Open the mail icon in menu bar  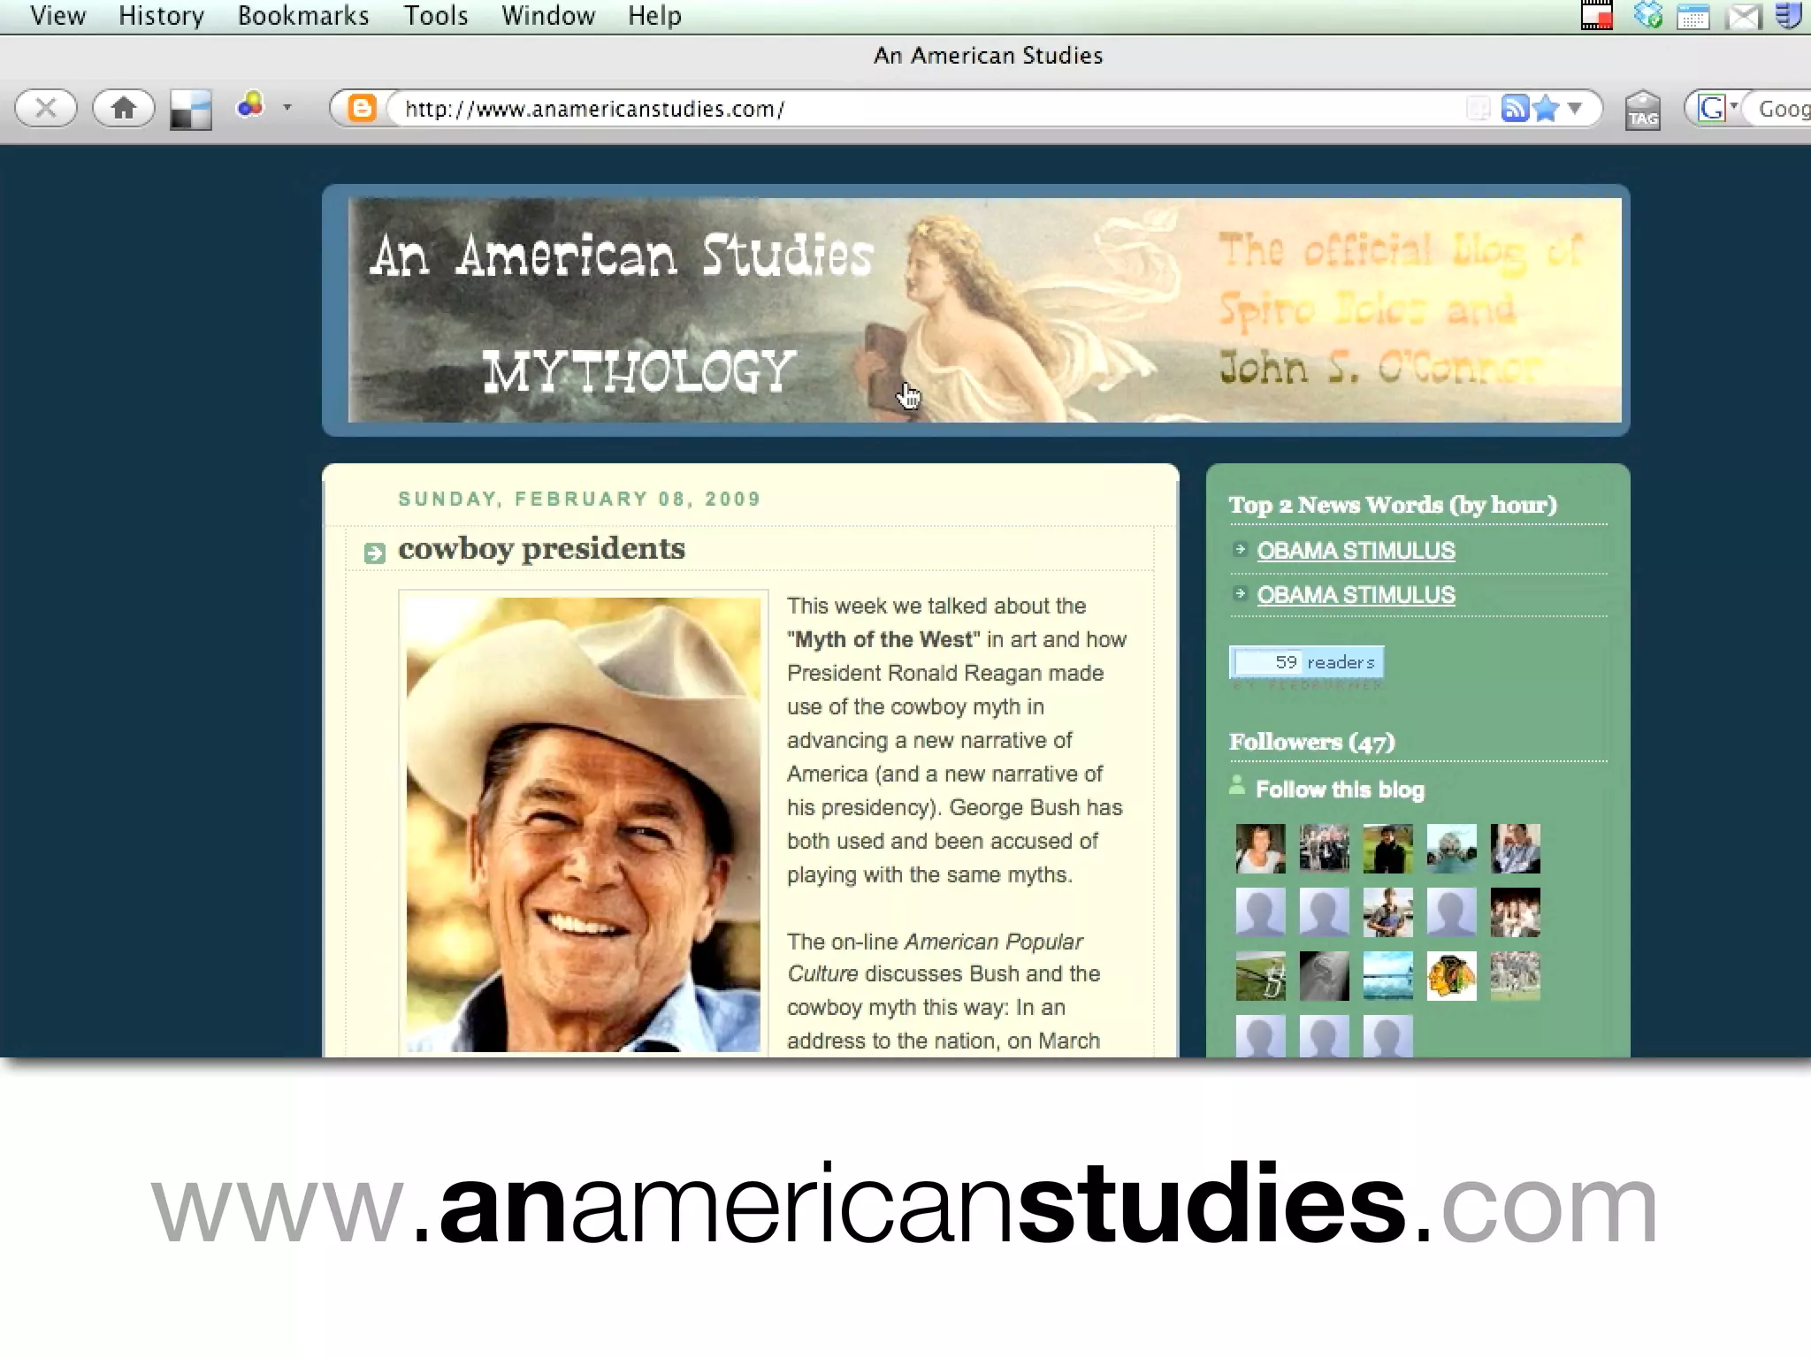[1743, 17]
